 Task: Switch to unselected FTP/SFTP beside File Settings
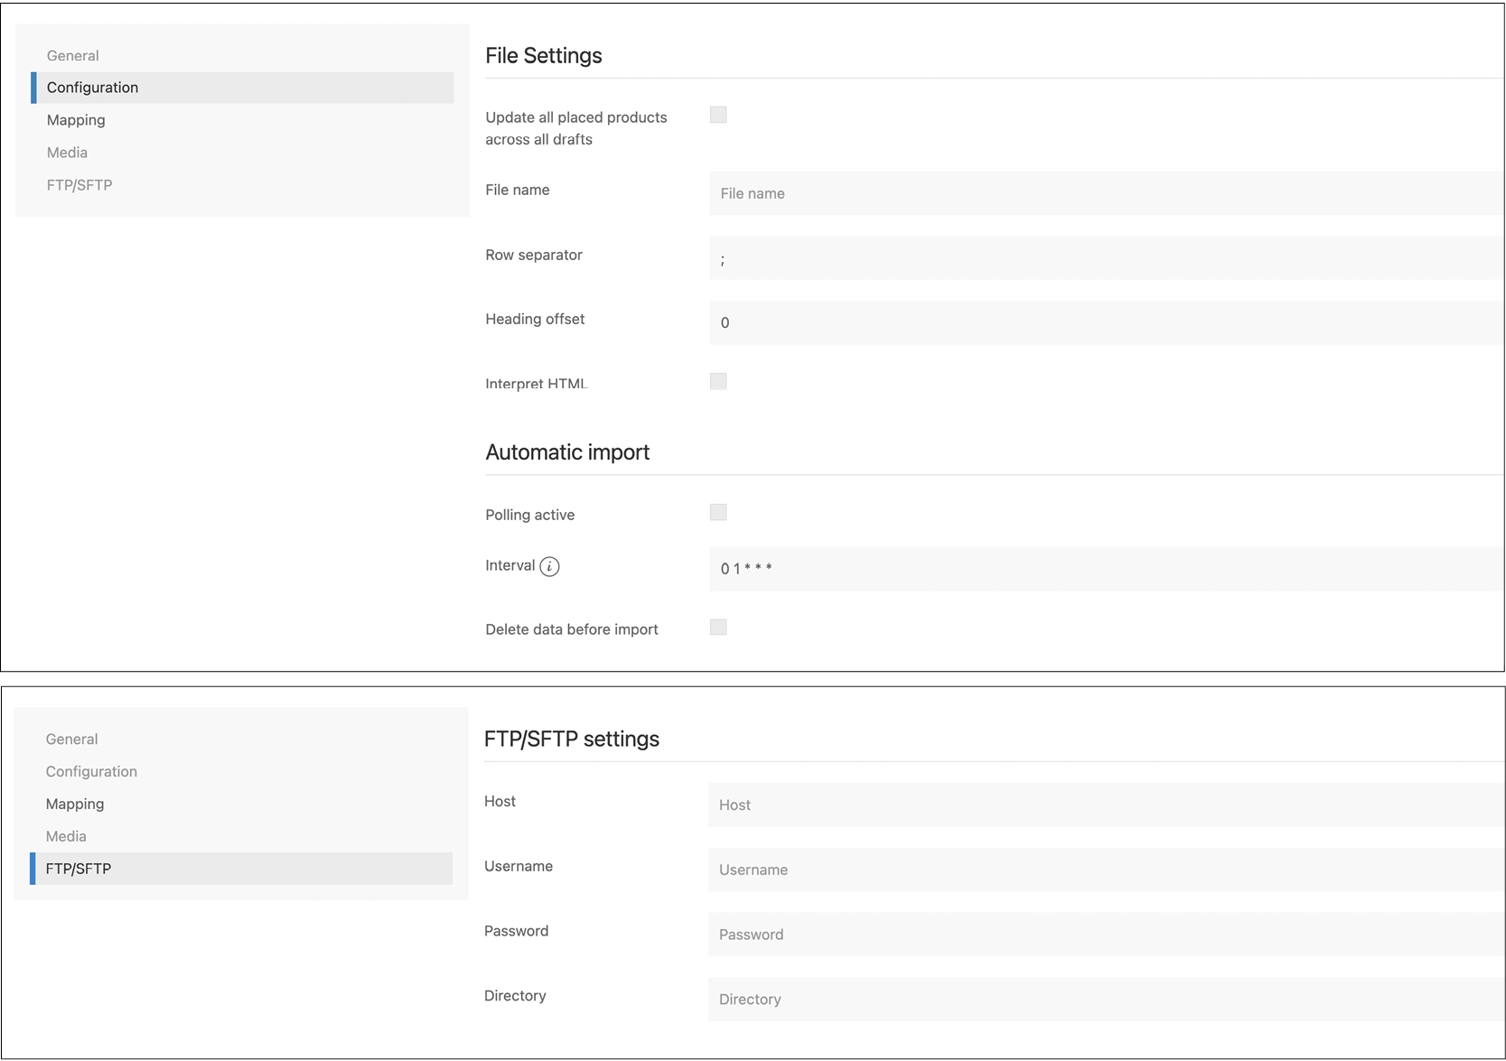point(80,185)
